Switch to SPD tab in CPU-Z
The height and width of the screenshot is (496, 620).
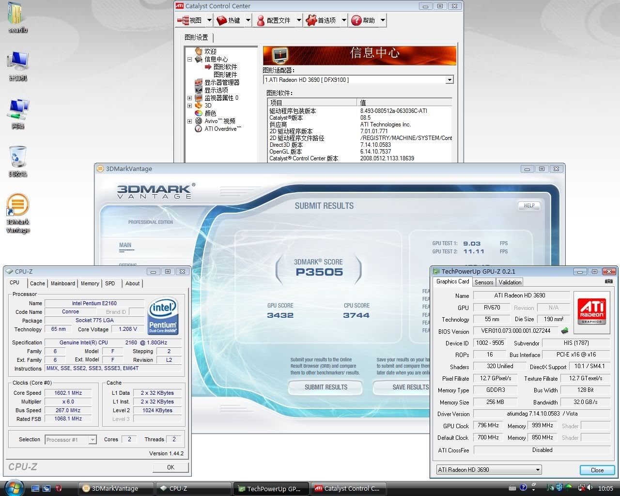[110, 283]
